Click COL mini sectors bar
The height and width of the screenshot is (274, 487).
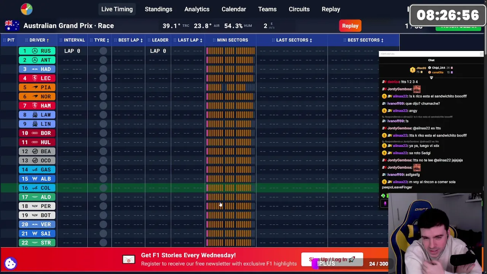pos(231,188)
